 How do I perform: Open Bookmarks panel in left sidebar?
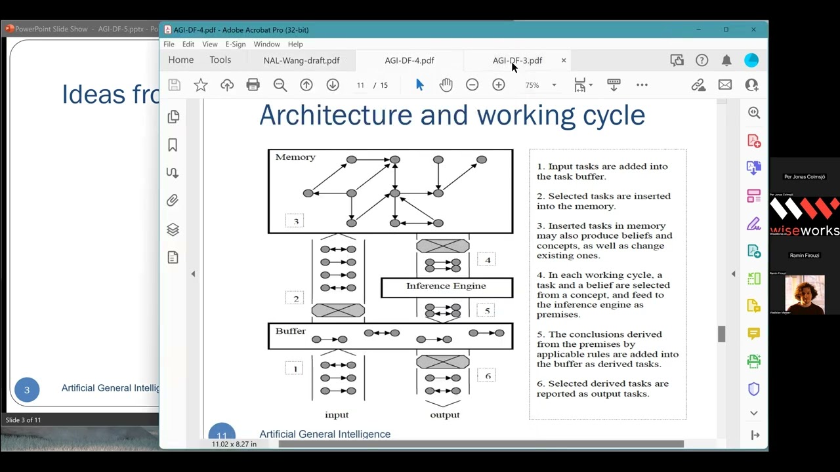click(x=173, y=145)
